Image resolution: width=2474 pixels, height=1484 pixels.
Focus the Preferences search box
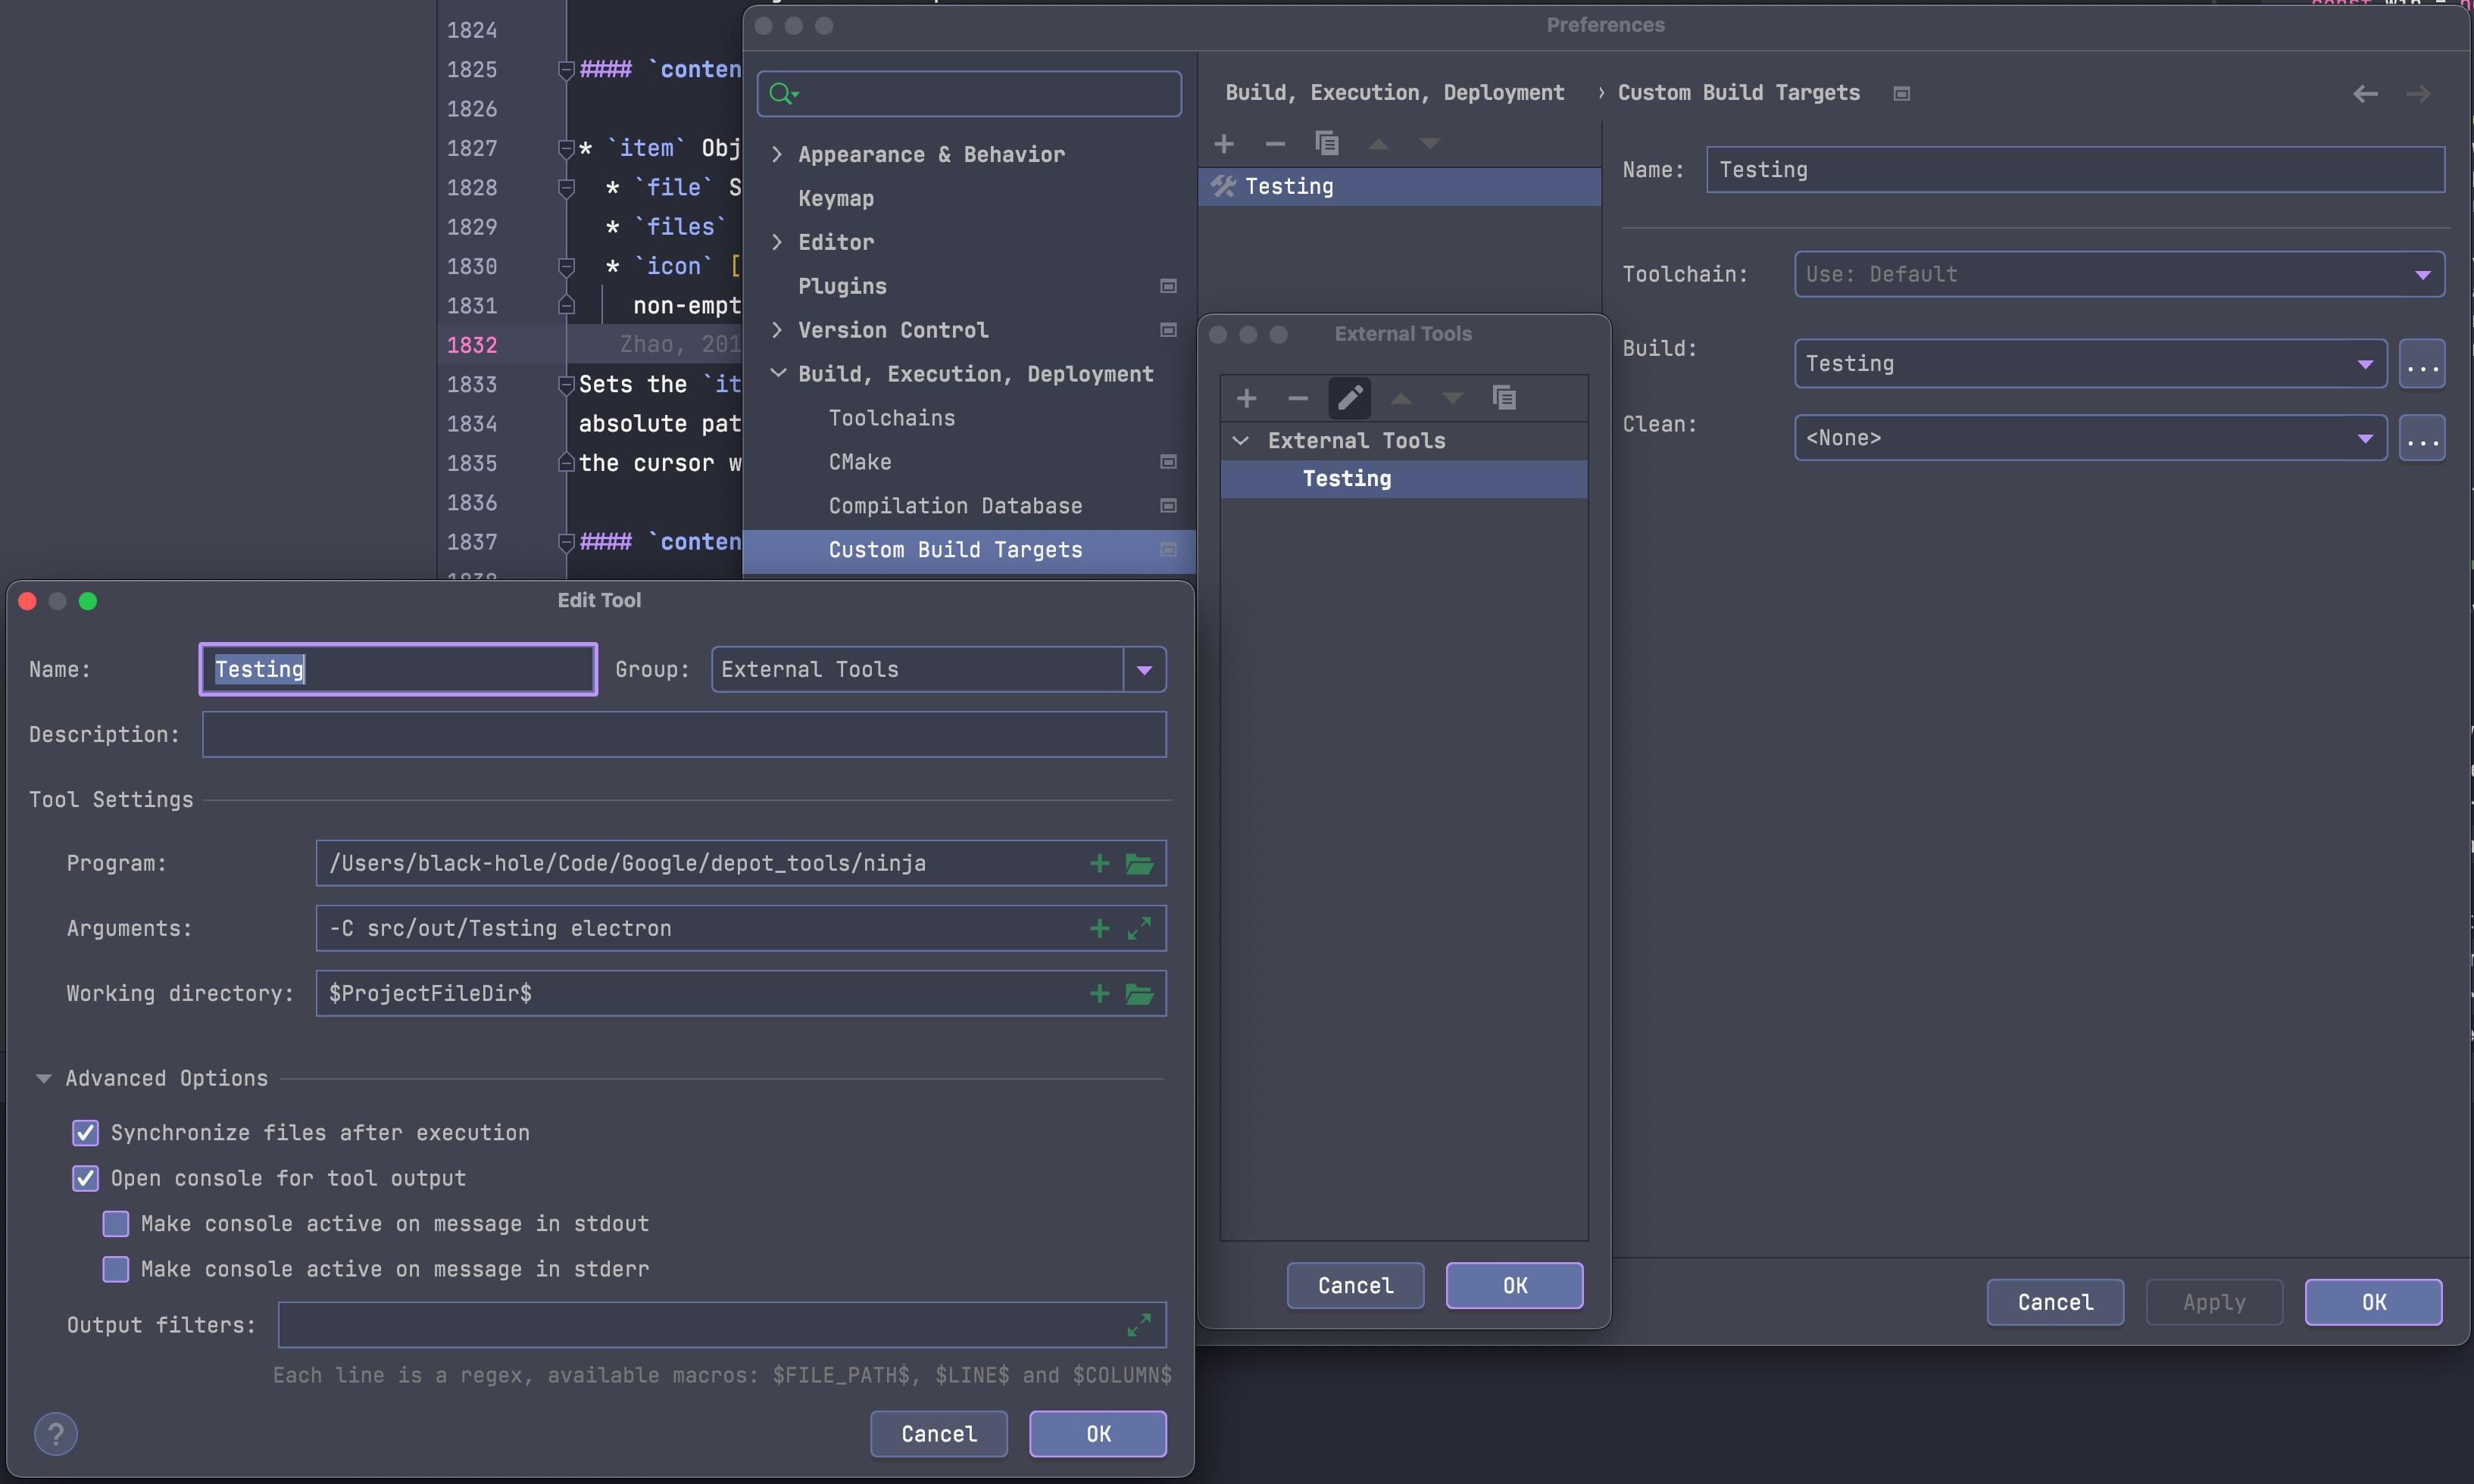pyautogui.click(x=970, y=94)
